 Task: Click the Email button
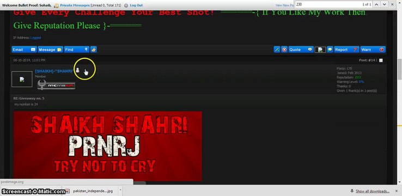[x=25, y=50]
